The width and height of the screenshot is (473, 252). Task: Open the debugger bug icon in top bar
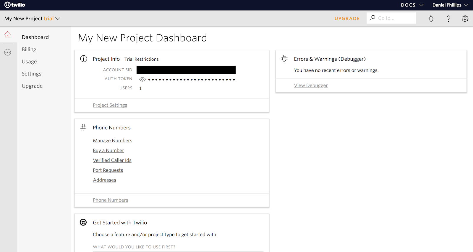click(431, 19)
